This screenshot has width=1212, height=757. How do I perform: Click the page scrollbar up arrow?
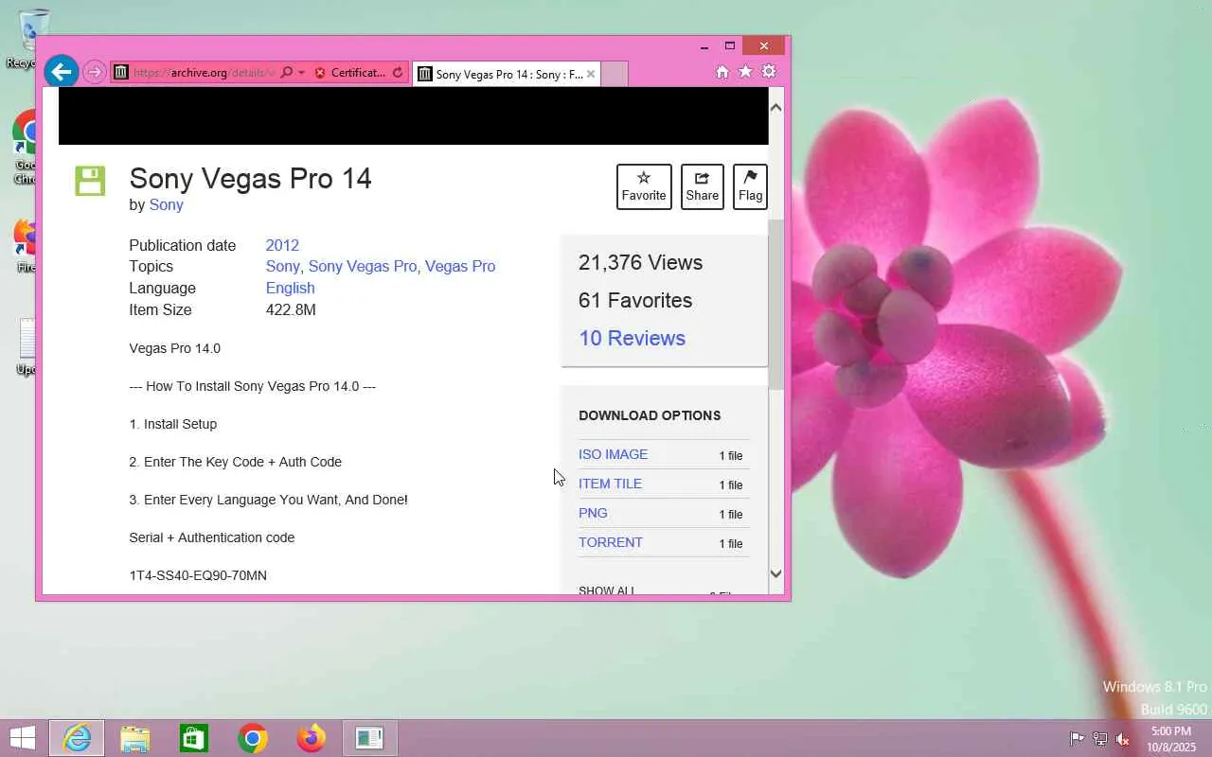775,107
